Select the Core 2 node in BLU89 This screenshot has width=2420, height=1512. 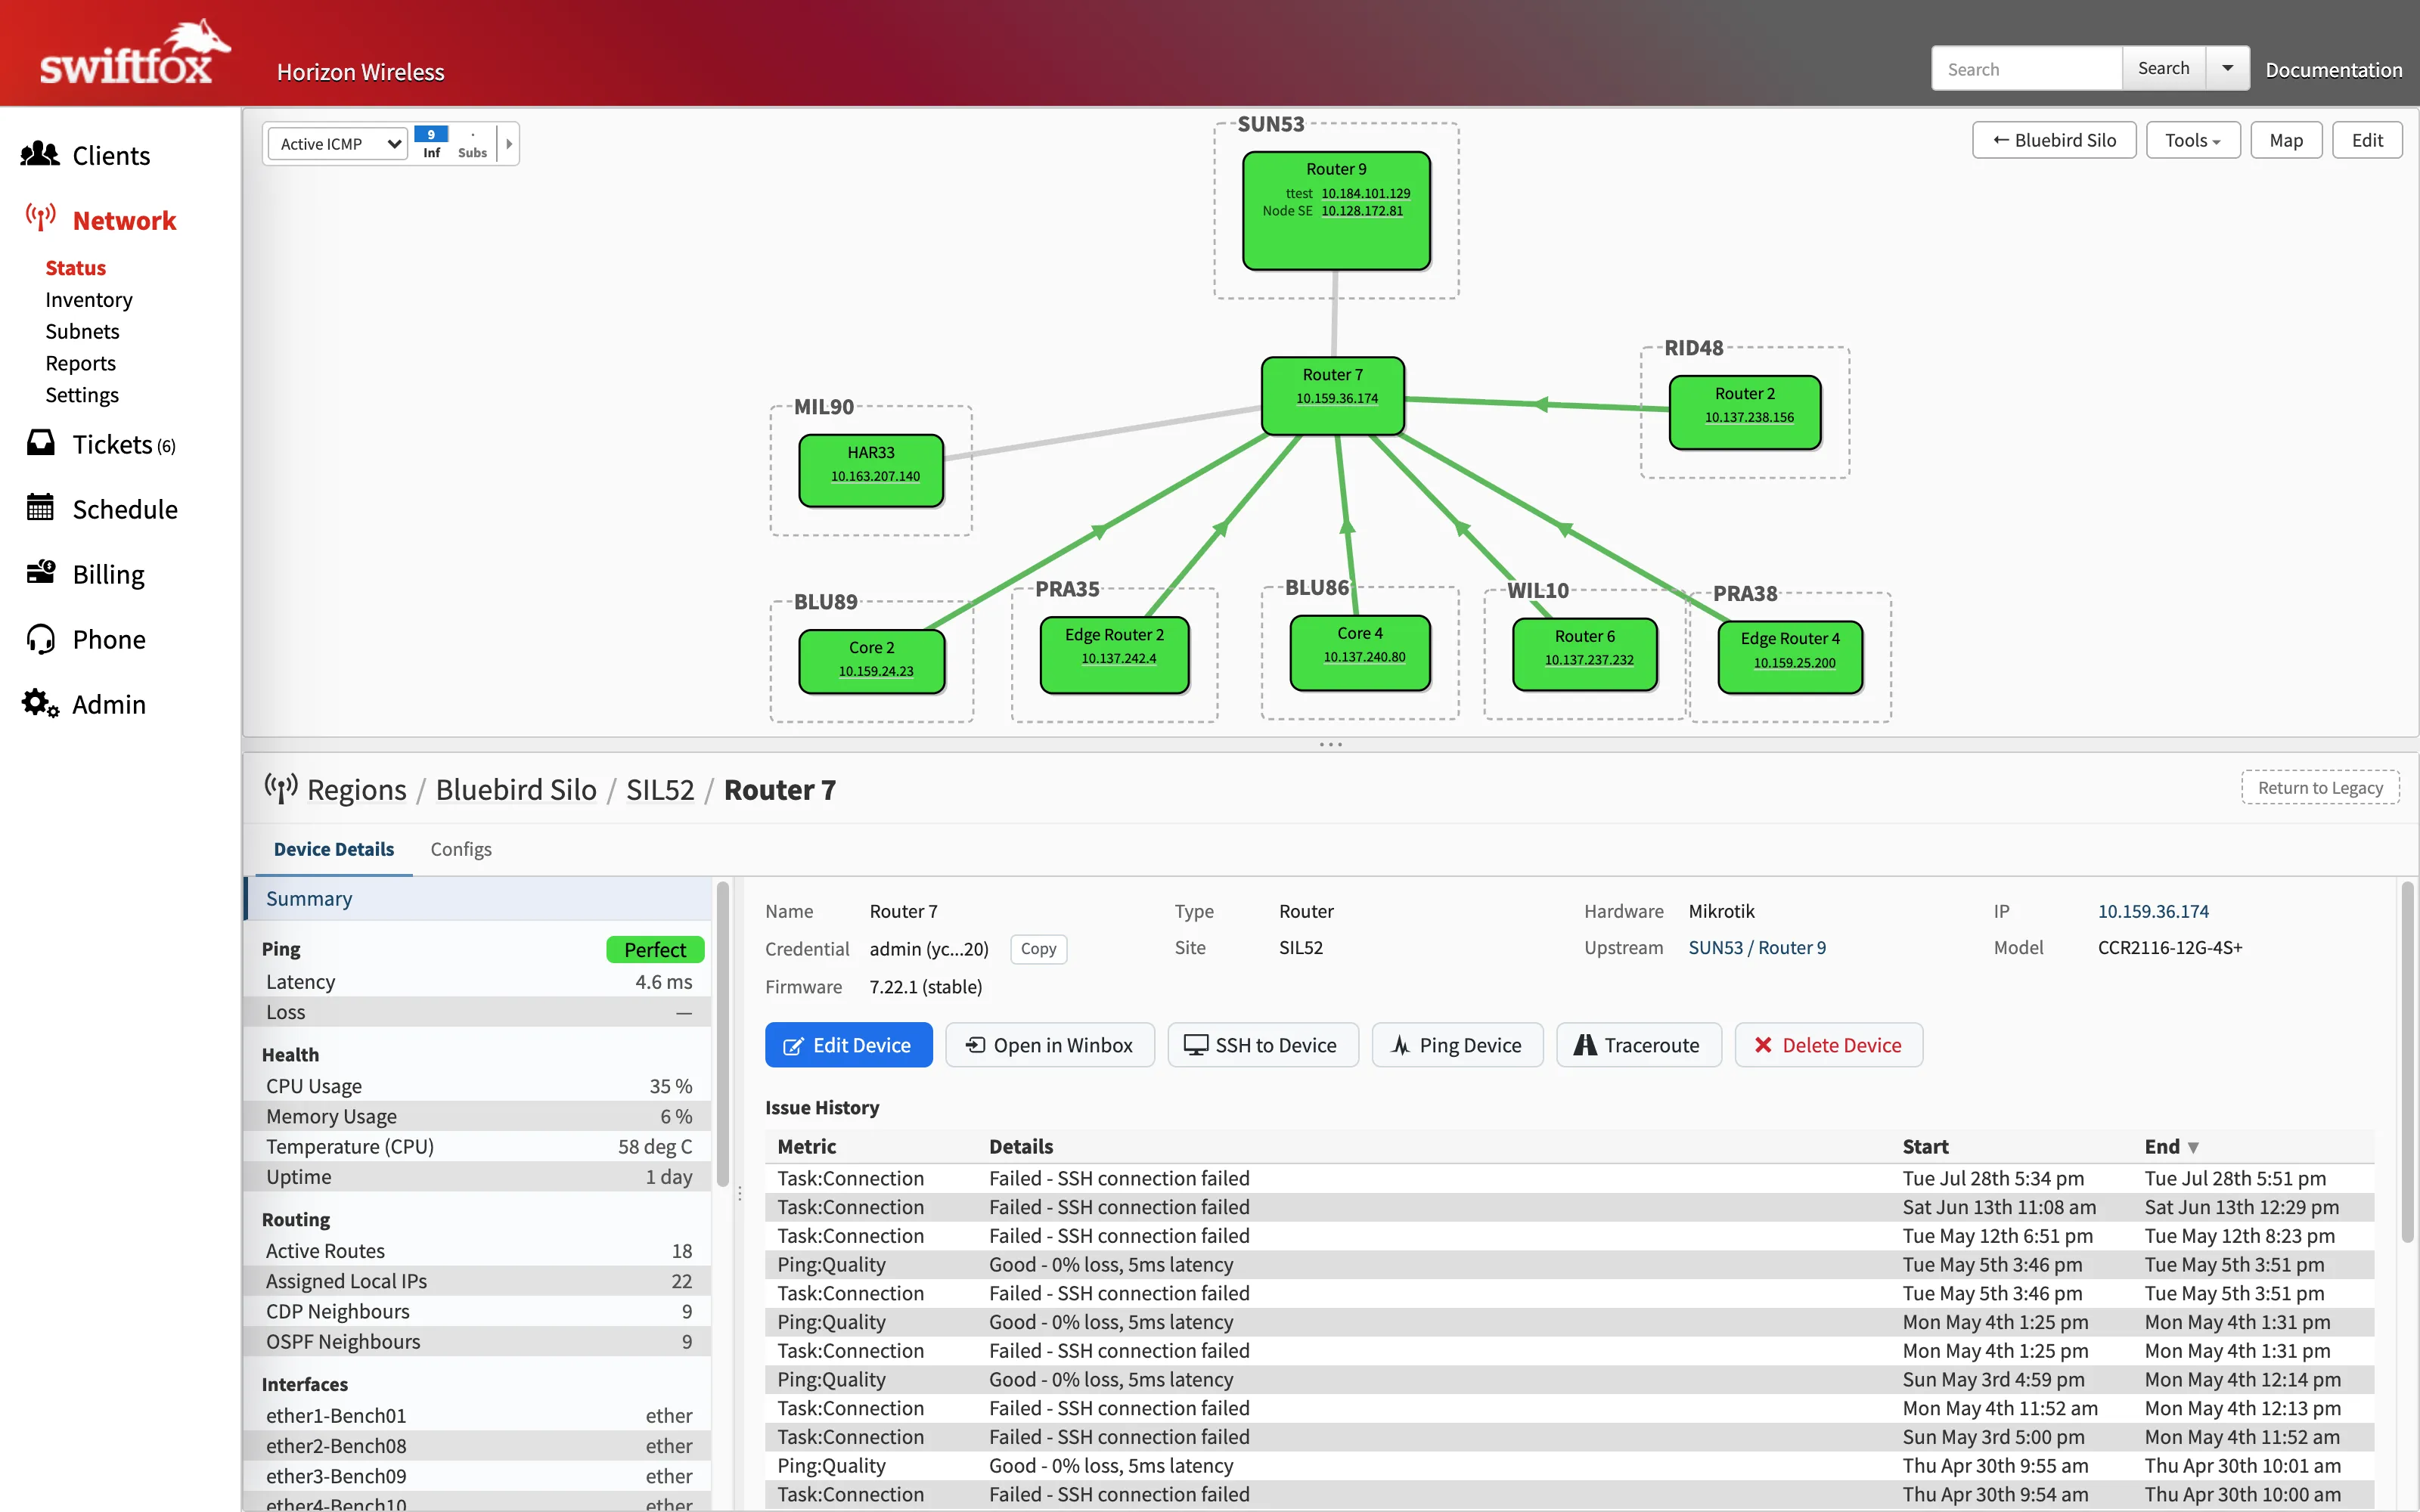pos(872,661)
